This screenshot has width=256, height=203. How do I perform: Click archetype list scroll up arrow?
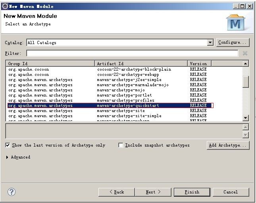click(x=245, y=64)
